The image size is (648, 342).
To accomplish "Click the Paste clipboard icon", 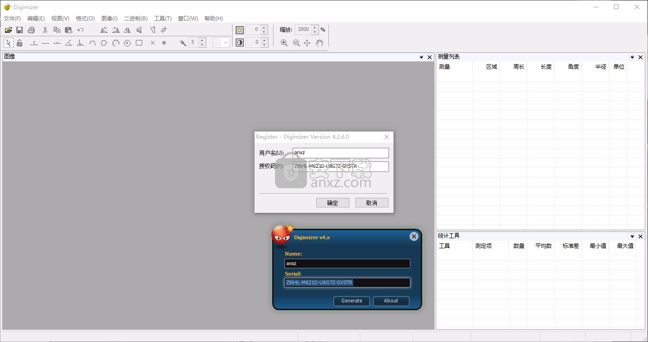I will [x=69, y=30].
